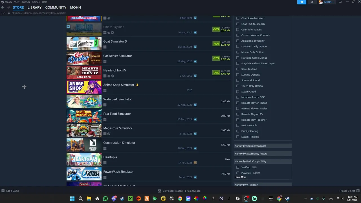Open MOHN profile tab
The height and width of the screenshot is (203, 361).
(75, 7)
